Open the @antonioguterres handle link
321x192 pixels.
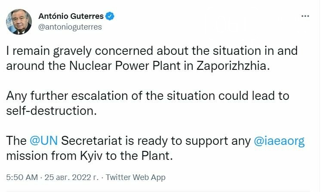pos(70,27)
